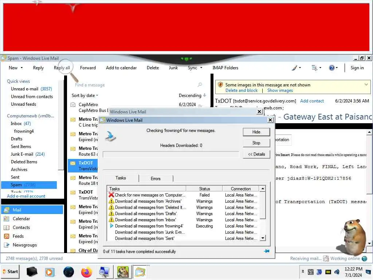Click the download arrow icon in dialog

[x=110, y=137]
